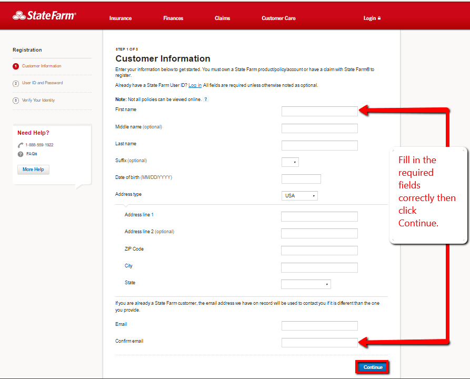Click the Customer Information heading
Screen dimensions: 470x379
pyautogui.click(x=163, y=58)
